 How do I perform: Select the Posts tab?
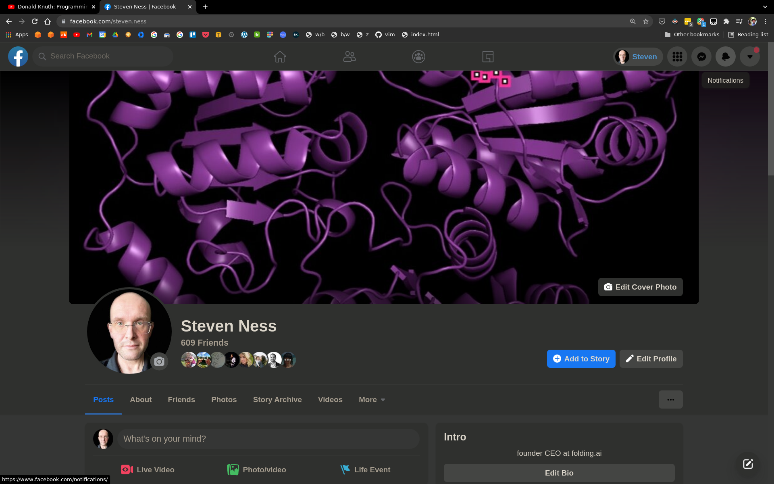[103, 399]
